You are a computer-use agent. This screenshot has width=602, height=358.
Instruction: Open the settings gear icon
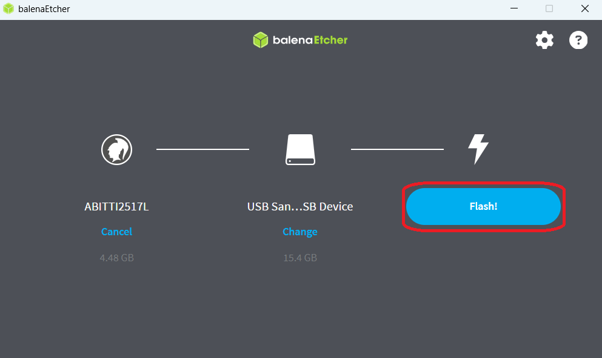coord(544,41)
